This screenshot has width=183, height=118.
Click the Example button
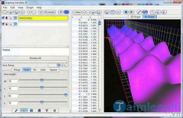click(50, 12)
